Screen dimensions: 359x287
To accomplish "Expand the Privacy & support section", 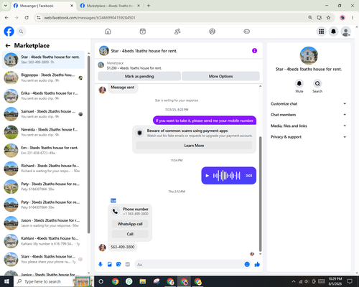I will [x=309, y=137].
